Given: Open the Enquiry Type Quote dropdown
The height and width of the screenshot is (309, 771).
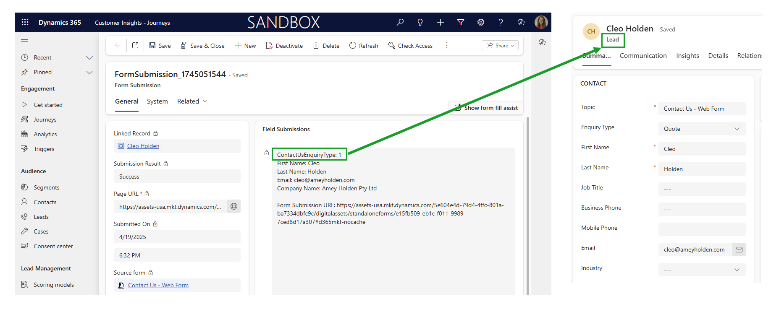Looking at the screenshot, I should (x=702, y=129).
